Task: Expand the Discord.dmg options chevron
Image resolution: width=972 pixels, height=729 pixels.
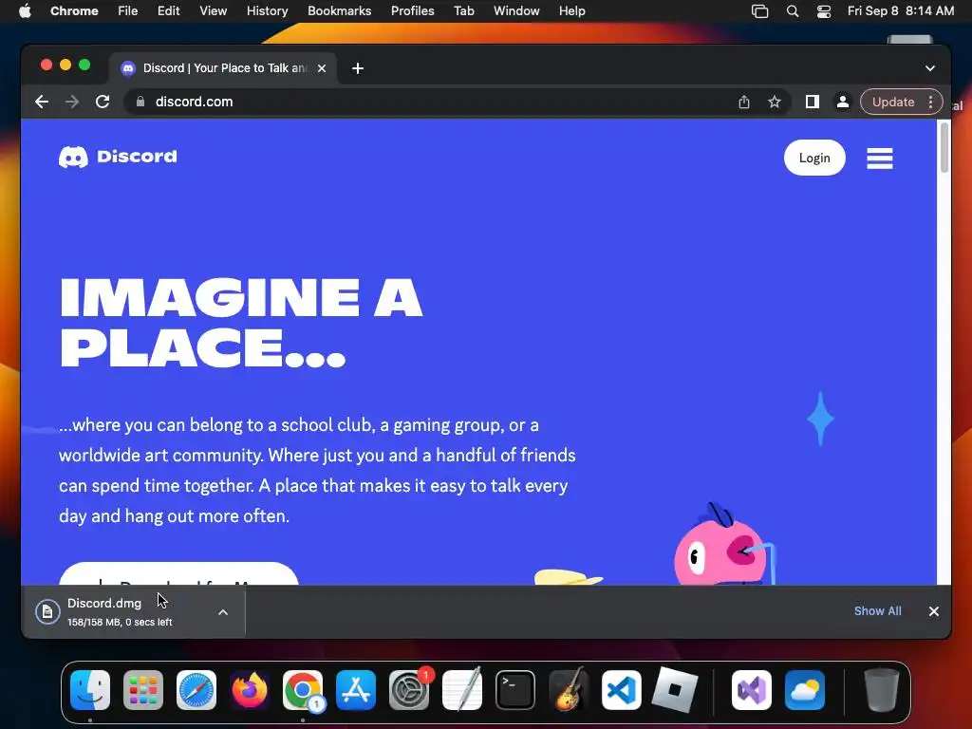Action: point(223,612)
